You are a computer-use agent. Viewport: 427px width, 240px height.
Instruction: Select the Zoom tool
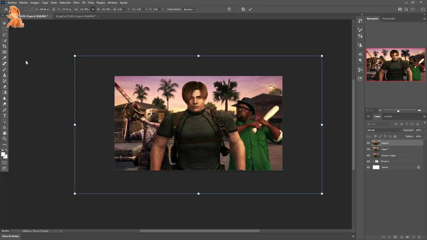pyautogui.click(x=5, y=139)
